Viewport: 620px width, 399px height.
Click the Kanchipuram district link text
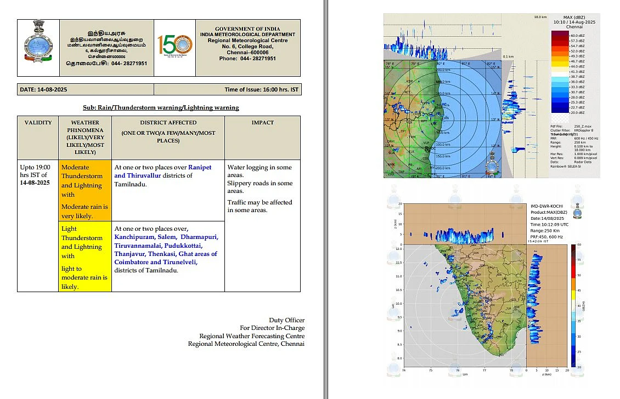click(x=134, y=237)
